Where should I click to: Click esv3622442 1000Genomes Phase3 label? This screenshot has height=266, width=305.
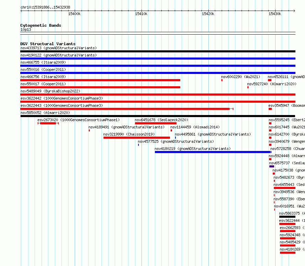[62, 98]
